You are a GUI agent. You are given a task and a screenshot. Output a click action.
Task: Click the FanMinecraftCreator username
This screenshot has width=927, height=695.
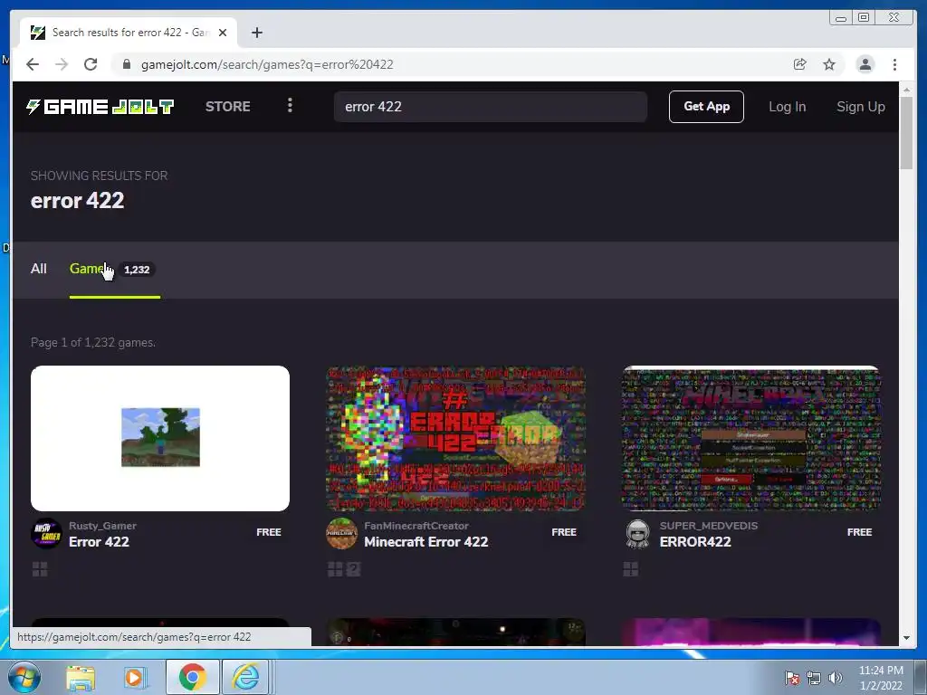(416, 526)
